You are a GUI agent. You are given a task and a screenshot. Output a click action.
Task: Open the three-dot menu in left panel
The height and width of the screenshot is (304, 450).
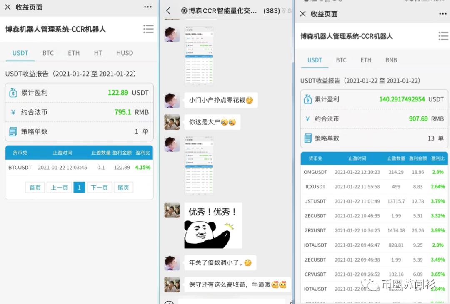[x=147, y=7]
